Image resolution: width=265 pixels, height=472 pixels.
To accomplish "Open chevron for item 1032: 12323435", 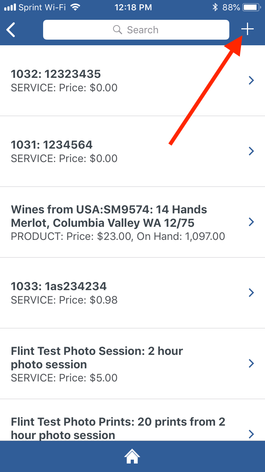I will (x=251, y=81).
